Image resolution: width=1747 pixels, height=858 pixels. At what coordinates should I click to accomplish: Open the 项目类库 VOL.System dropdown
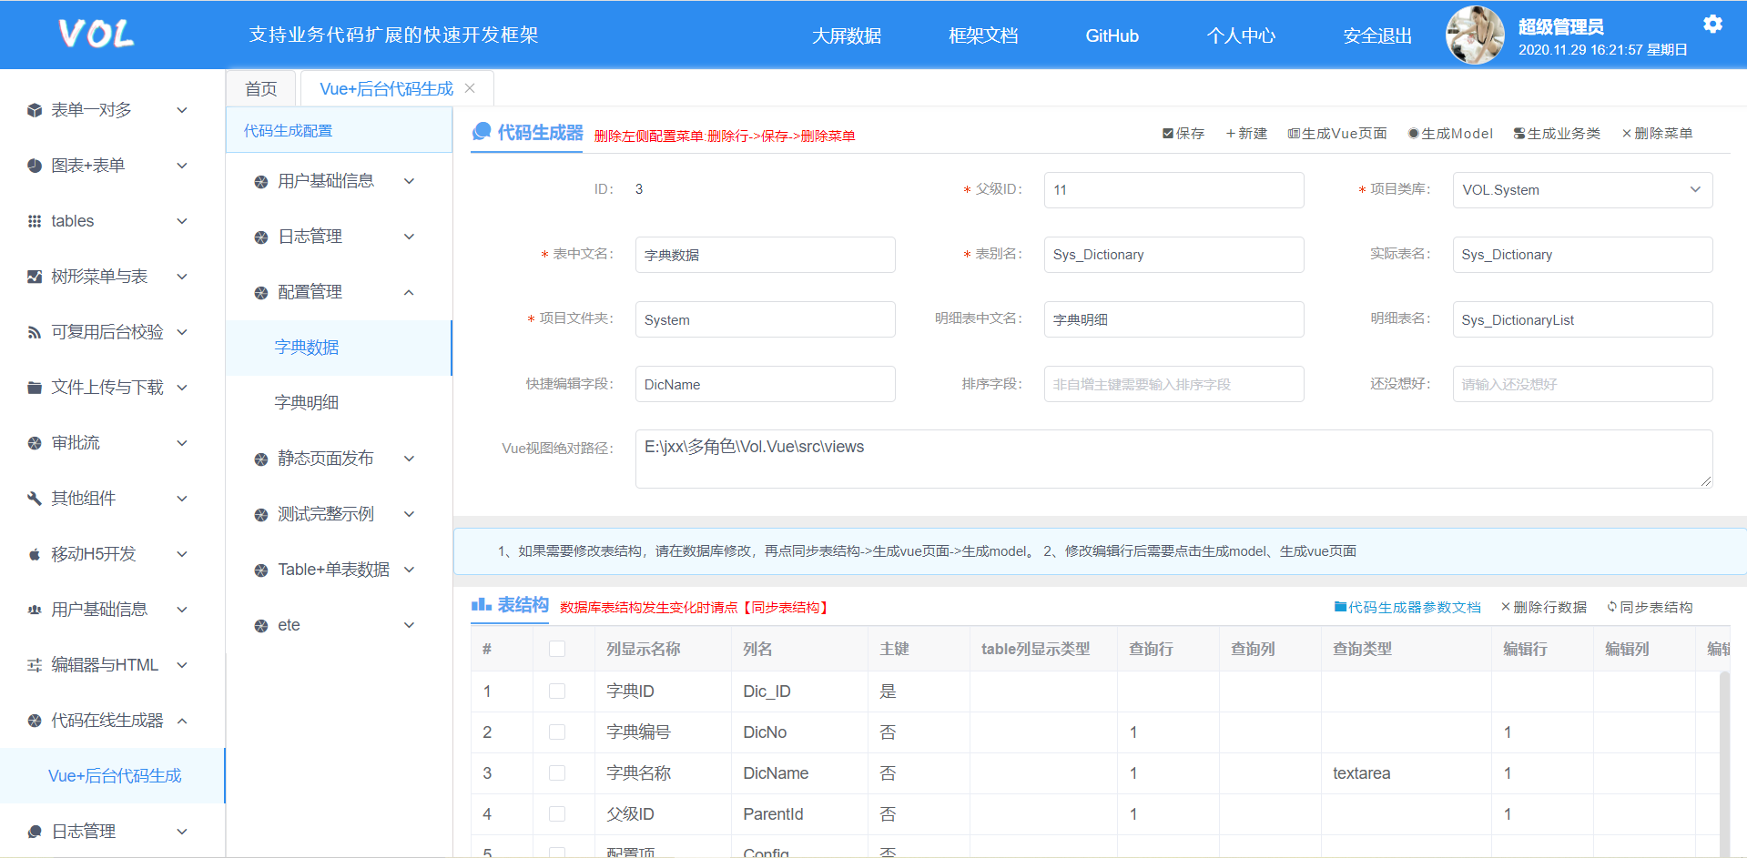[1581, 190]
